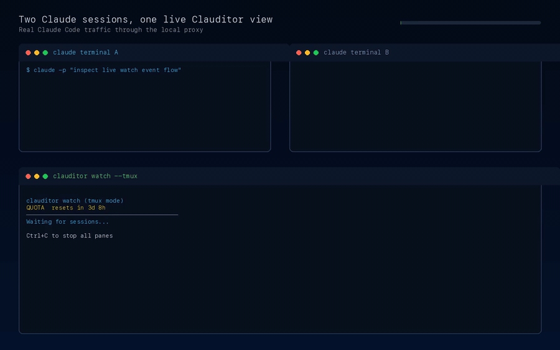
Task: Click yellow minimize dot of claude terminal A
Action: click(x=37, y=53)
